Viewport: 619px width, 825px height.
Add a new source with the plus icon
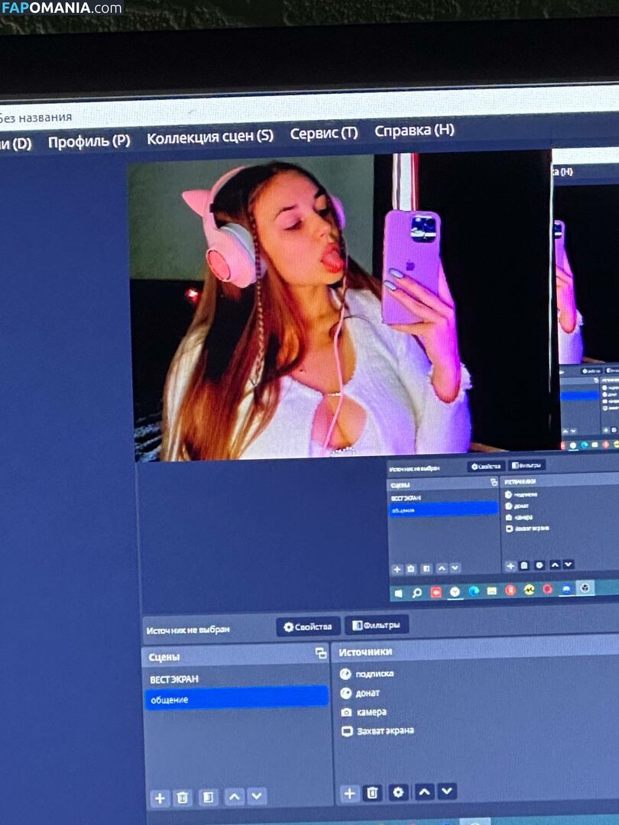coord(348,794)
